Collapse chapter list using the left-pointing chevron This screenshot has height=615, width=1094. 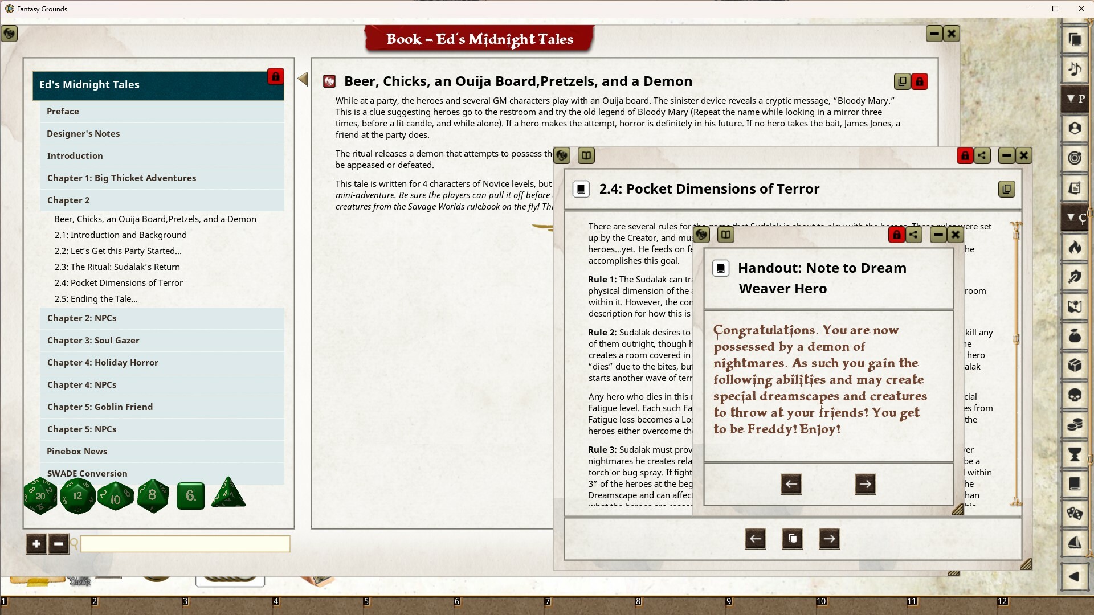click(x=303, y=79)
